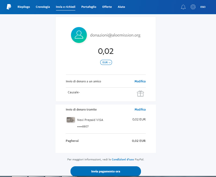Open the Aiuto menu
This screenshot has width=216, height=177.
[x=121, y=7]
